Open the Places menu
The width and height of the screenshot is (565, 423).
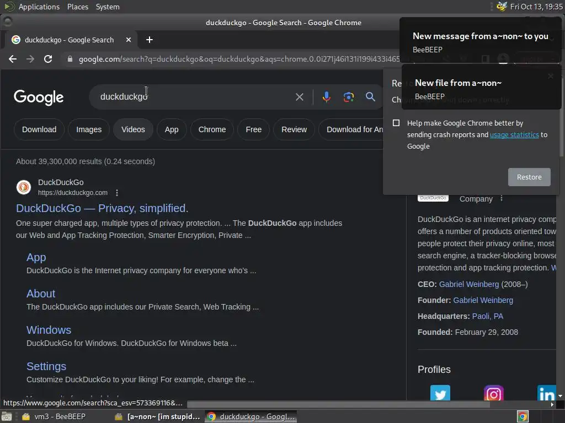(x=77, y=7)
